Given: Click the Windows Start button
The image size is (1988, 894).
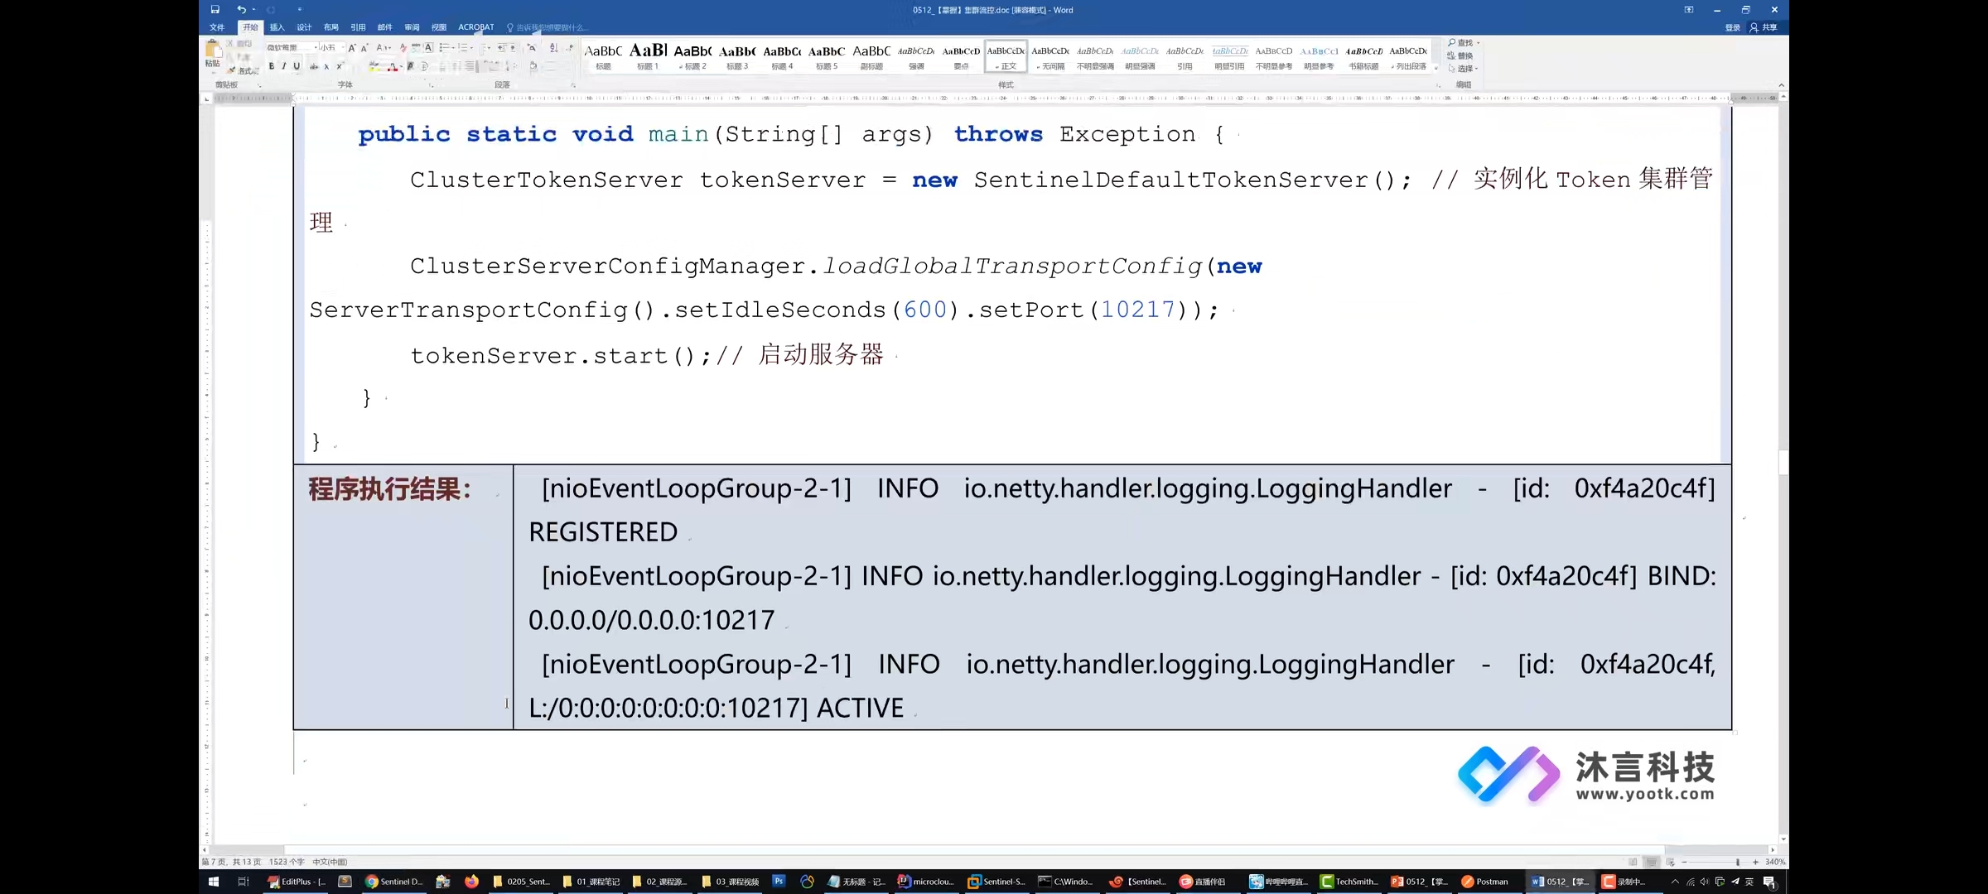Looking at the screenshot, I should 213,882.
